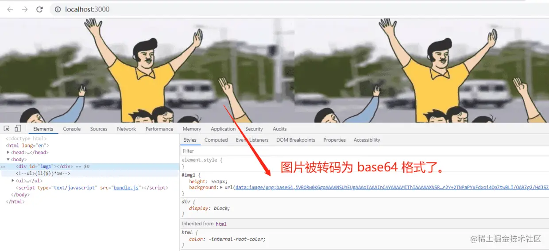
Task: Click the right cartoon image on page
Action: click(x=421, y=70)
